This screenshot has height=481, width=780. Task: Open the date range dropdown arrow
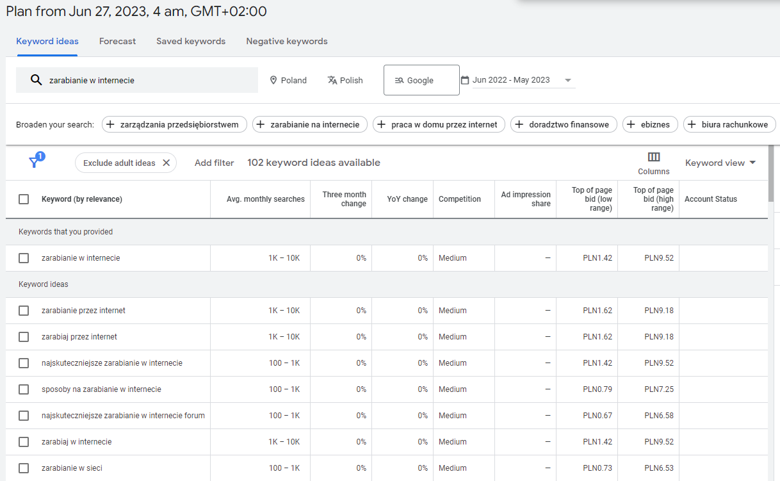[x=568, y=80]
